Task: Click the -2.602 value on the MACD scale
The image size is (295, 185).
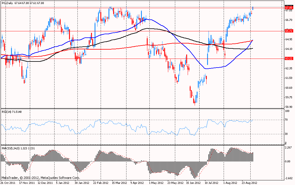Action: (289, 178)
